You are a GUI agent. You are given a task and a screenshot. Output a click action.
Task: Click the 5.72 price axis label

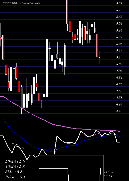[x=119, y=10]
